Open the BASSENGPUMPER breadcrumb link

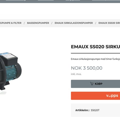tap(38, 23)
